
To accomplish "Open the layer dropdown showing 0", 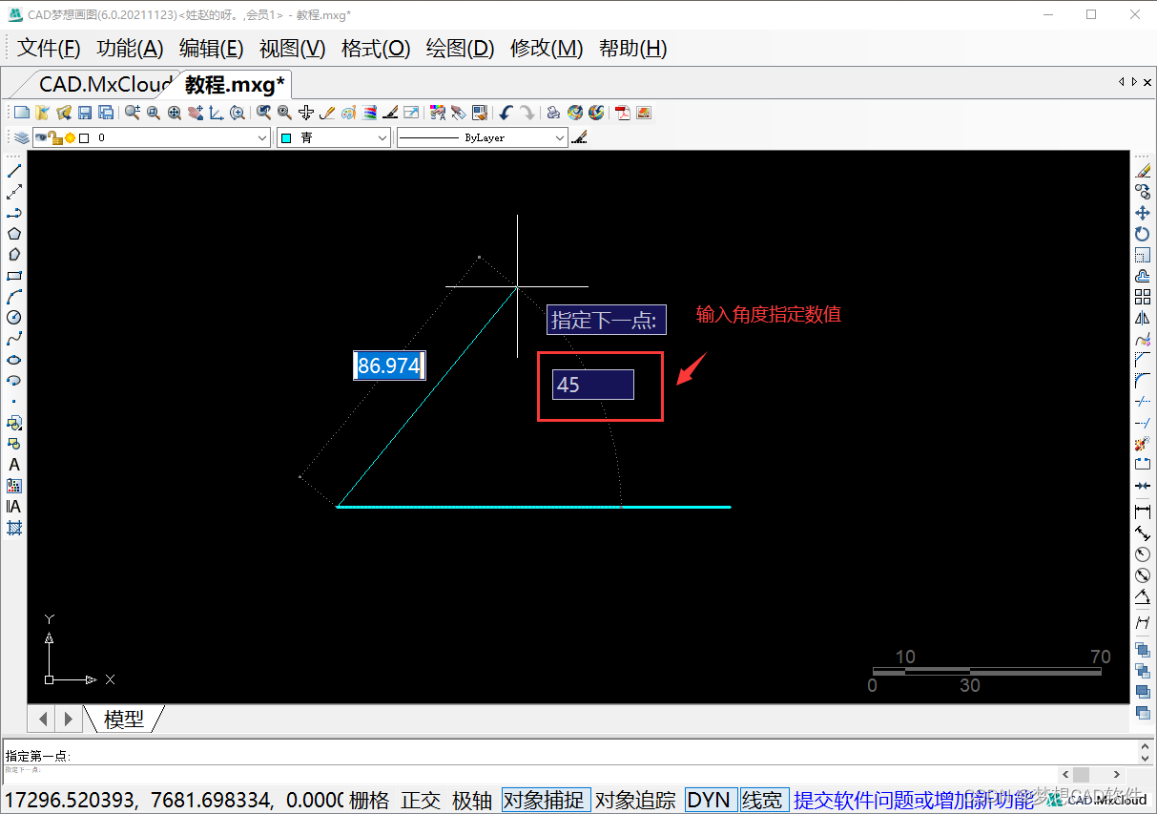I will click(152, 138).
